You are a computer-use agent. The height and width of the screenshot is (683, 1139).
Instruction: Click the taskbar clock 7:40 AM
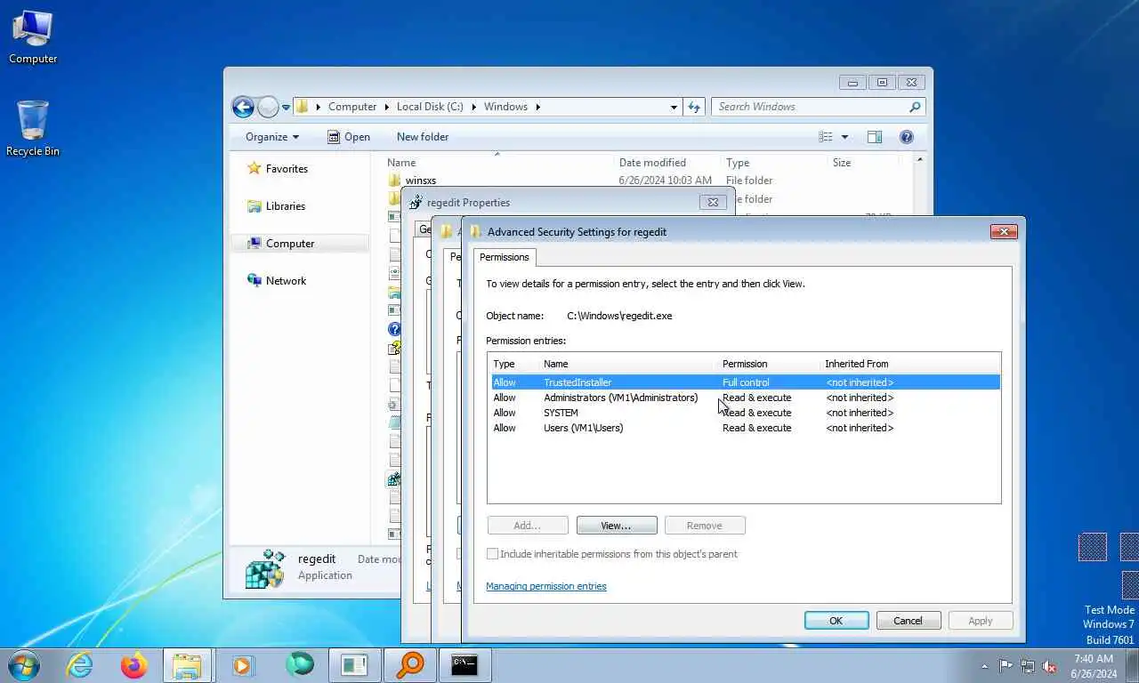(x=1094, y=666)
